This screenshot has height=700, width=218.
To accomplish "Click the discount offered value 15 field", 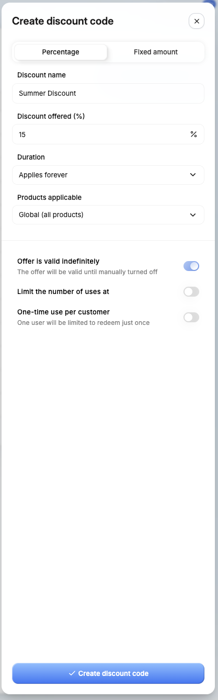I will point(108,134).
